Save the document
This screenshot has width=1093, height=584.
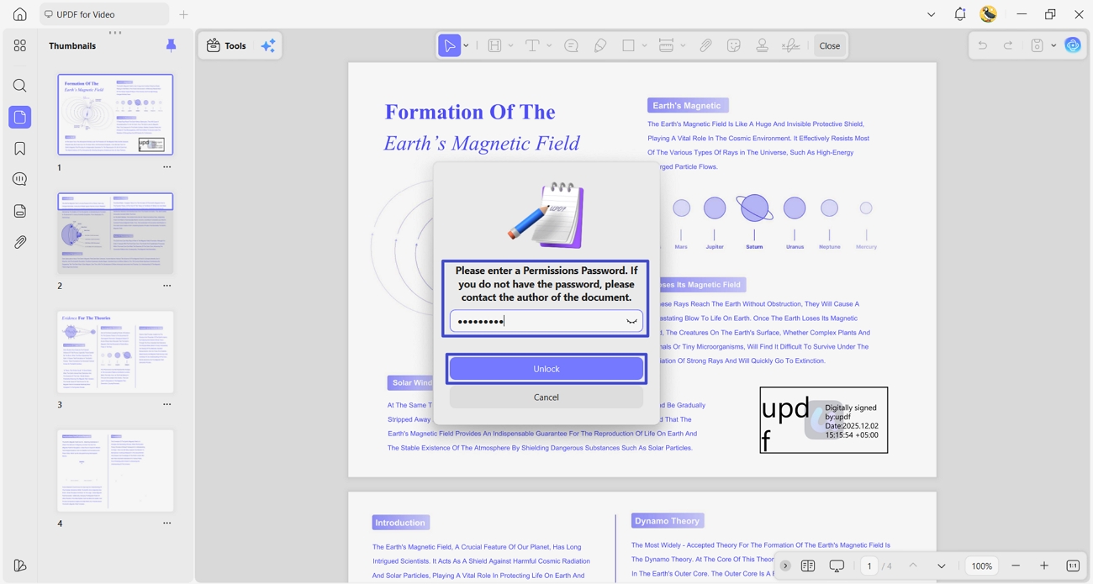[1038, 45]
